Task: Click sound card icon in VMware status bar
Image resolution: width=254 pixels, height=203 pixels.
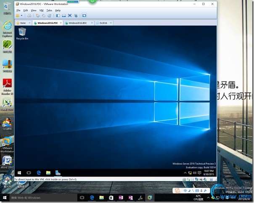Action: coord(205,179)
